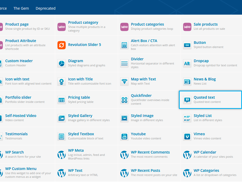
Task: Click the Revolution Slider 5 orange icon
Action: click(x=62, y=45)
